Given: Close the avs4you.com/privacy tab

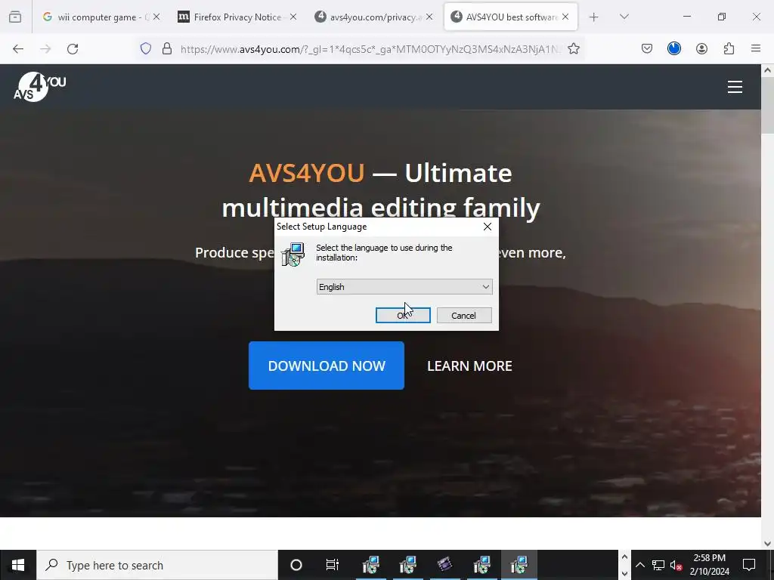Looking at the screenshot, I should click(x=429, y=17).
